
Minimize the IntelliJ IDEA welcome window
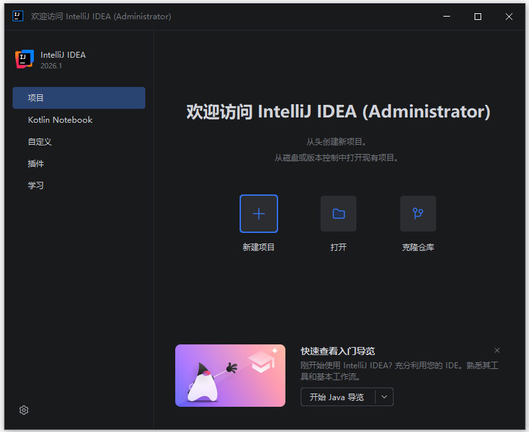[446, 17]
